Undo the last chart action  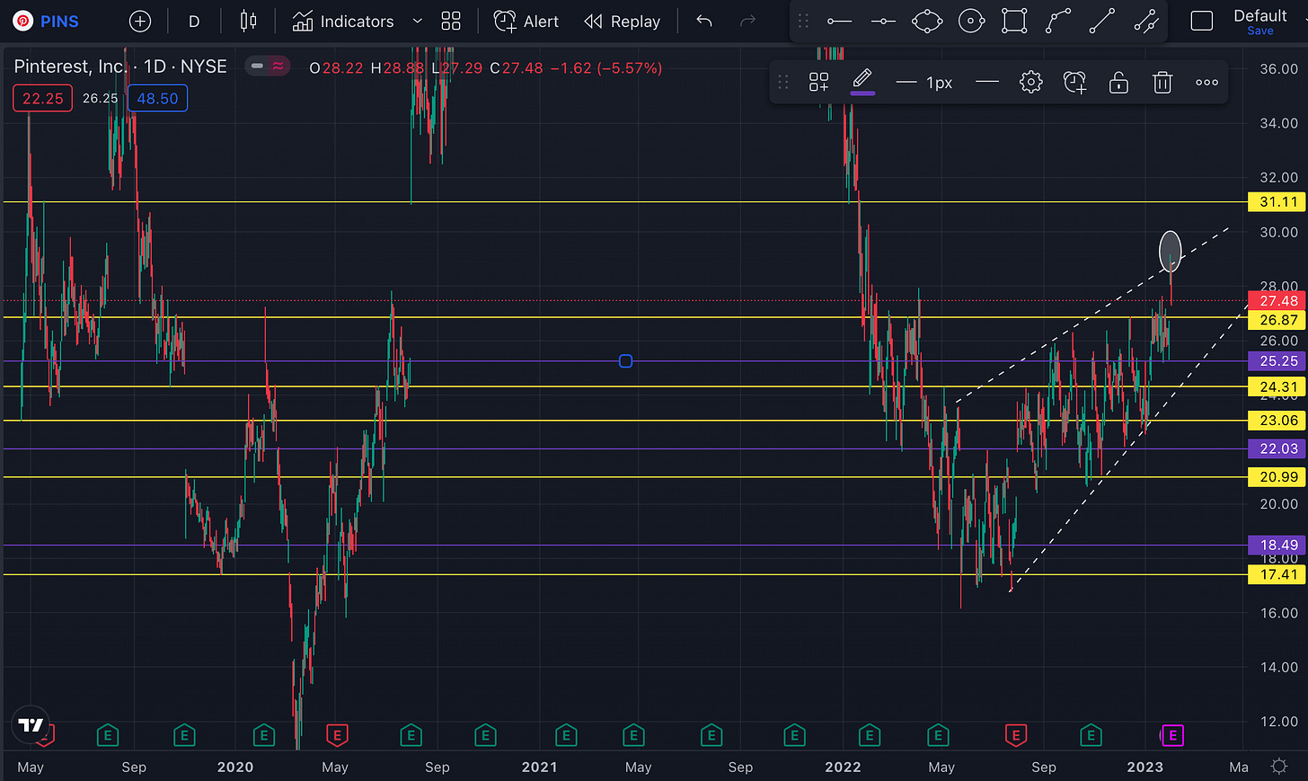click(x=704, y=21)
